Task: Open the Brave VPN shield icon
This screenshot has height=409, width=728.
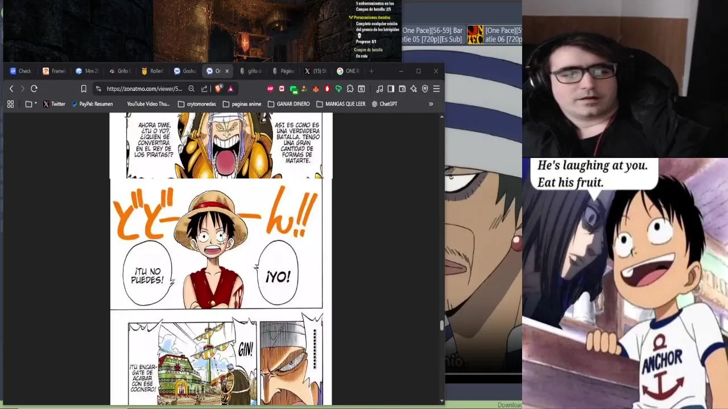Action: pos(425,89)
